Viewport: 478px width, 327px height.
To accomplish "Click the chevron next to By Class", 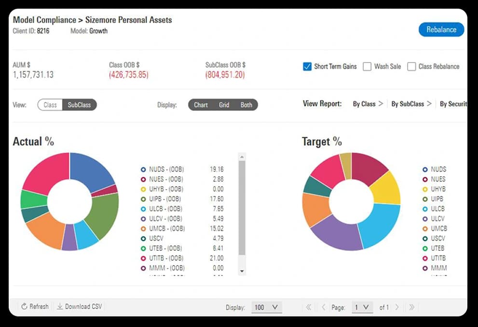I will pyautogui.click(x=381, y=104).
